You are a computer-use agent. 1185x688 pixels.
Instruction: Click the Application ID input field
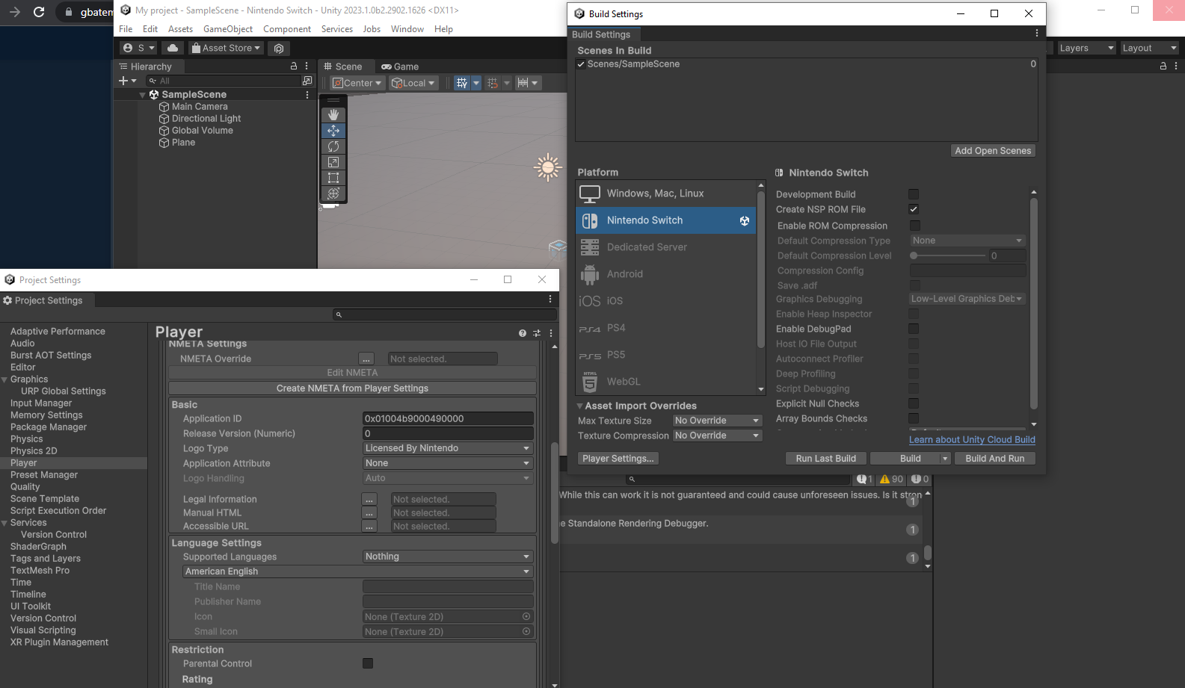pos(448,419)
